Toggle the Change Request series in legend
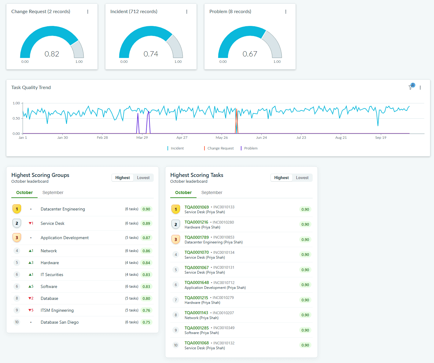Viewport: 434px width, 363px height. coord(219,148)
